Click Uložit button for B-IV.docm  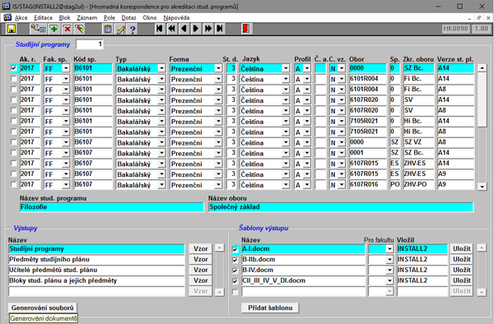pos(462,270)
